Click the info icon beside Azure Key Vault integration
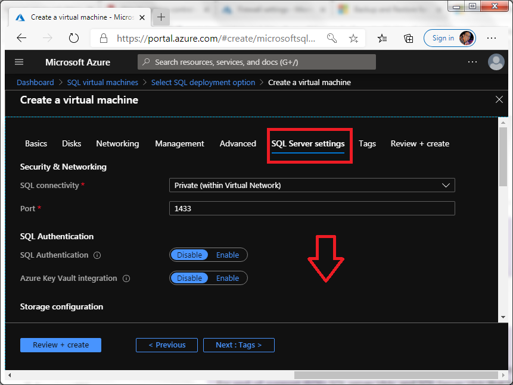Image resolution: width=513 pixels, height=385 pixels. tap(126, 278)
